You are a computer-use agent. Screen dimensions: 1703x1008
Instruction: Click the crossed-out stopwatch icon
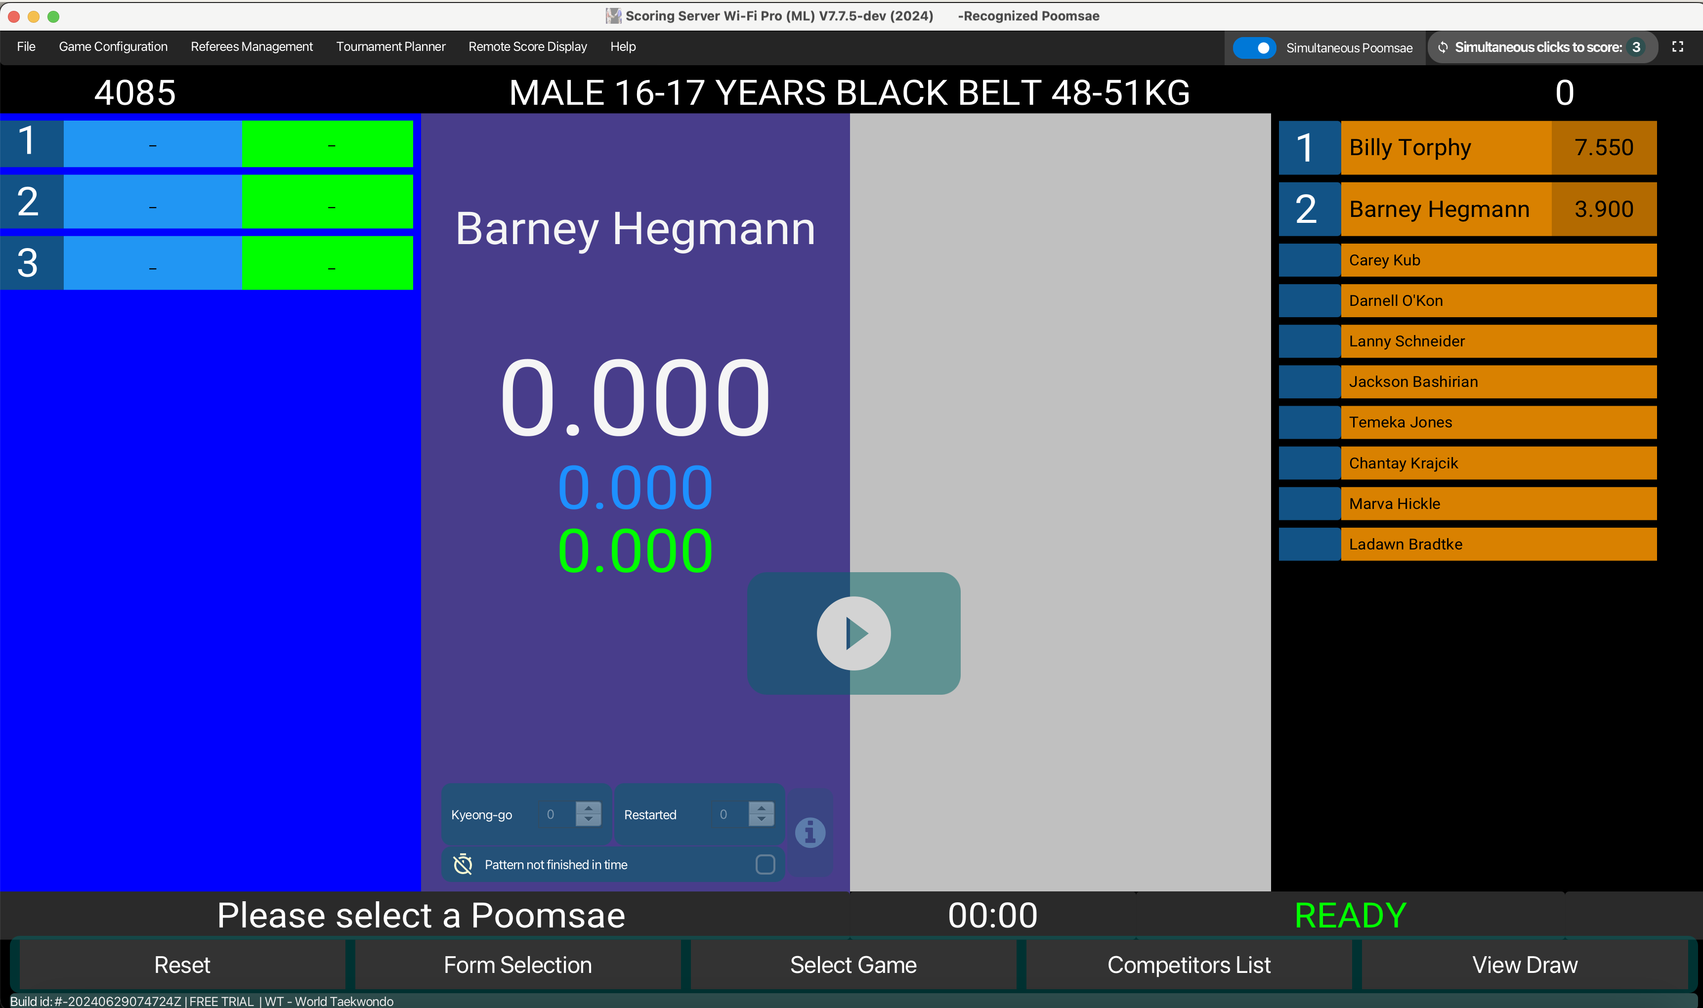[x=463, y=864]
